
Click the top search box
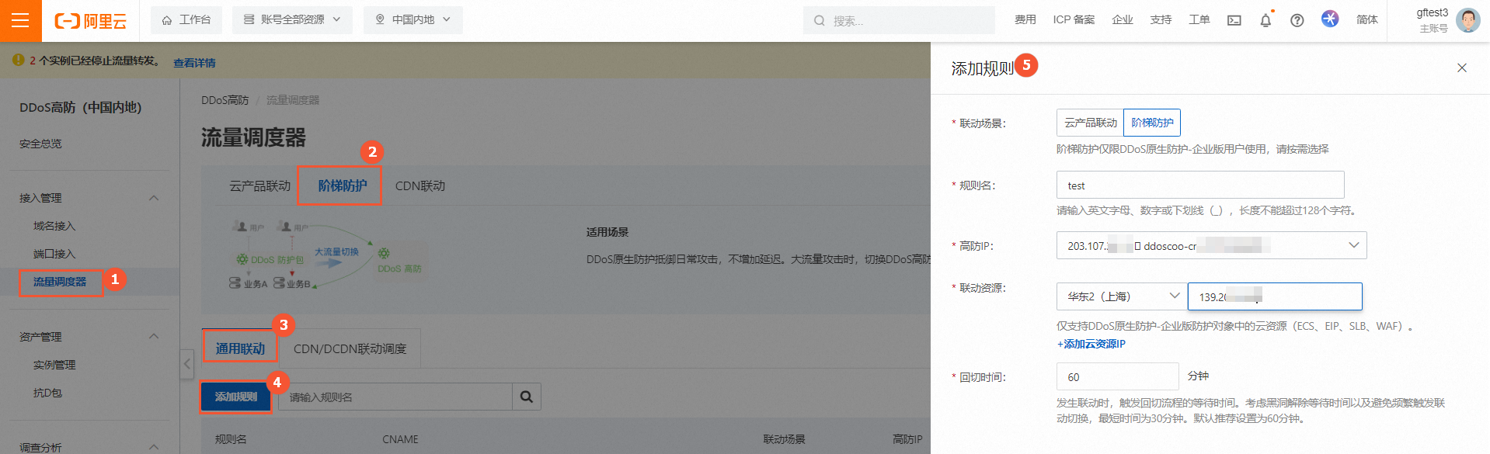(899, 20)
